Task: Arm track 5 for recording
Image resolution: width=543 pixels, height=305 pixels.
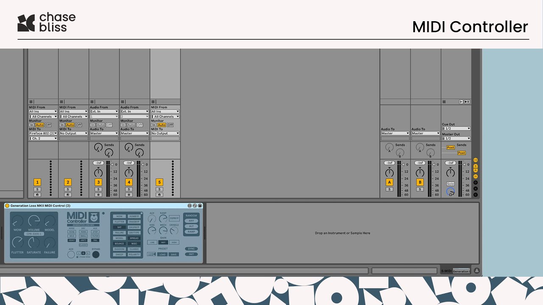Action: [160, 195]
